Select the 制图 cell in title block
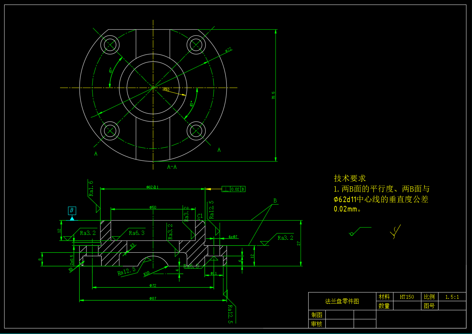The width and height of the screenshot is (472, 334). point(317,315)
